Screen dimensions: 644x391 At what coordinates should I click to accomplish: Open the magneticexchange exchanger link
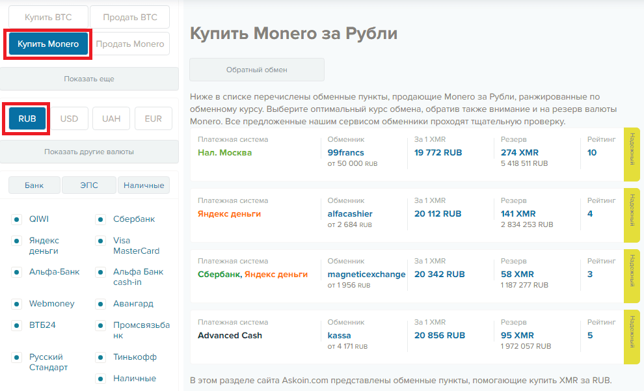pos(366,274)
